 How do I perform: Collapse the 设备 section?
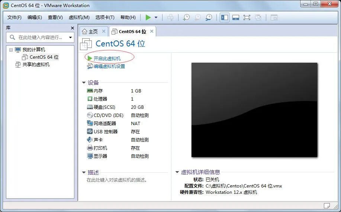point(84,82)
